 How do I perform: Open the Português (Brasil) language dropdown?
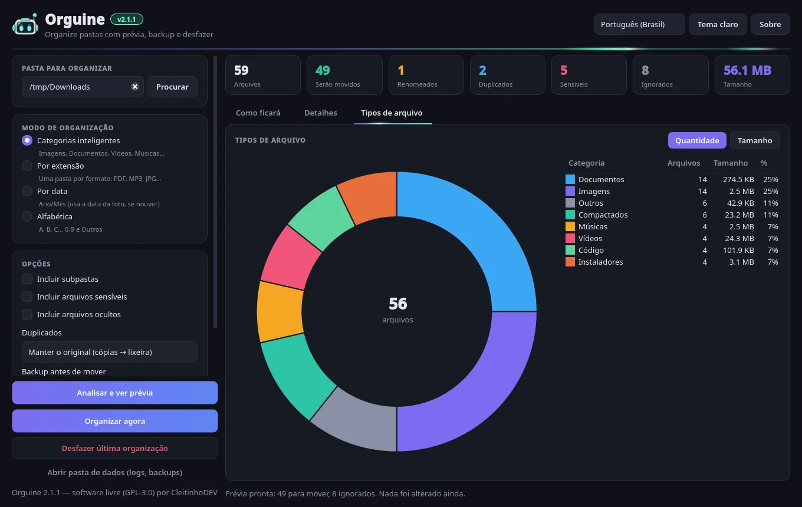[640, 24]
